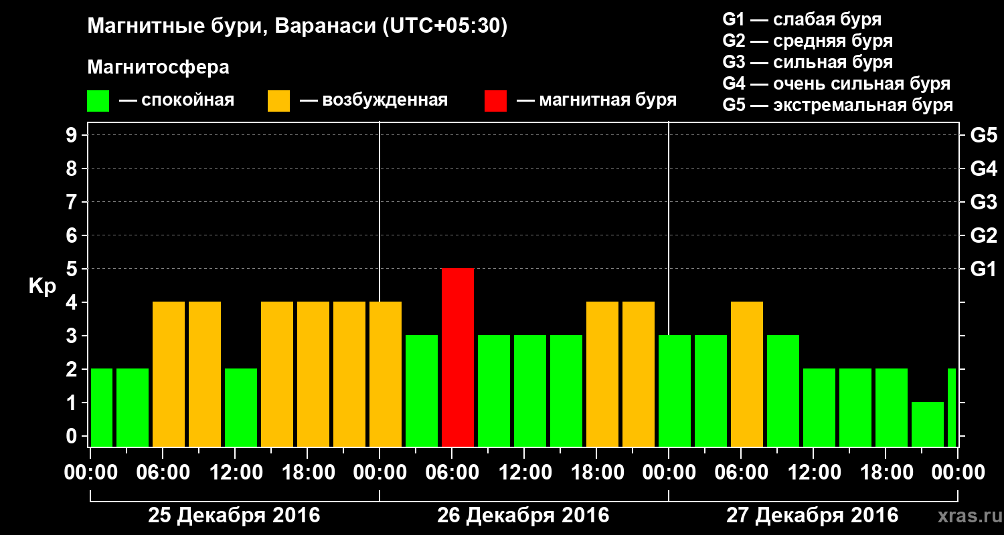Click the right-axis 'G3' label
This screenshot has height=535, width=1004.
click(983, 203)
